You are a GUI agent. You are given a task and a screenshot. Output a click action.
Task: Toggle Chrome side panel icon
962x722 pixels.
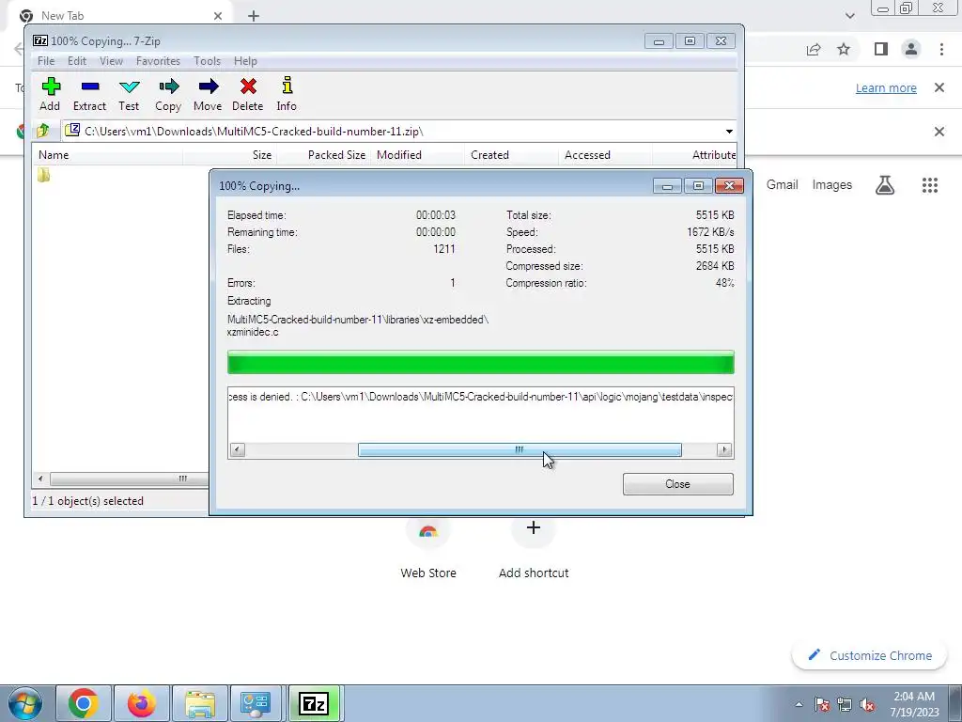(x=881, y=49)
